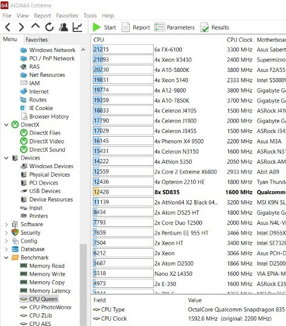
Task: Go up one level with the up arrow
Action: (x=35, y=26)
